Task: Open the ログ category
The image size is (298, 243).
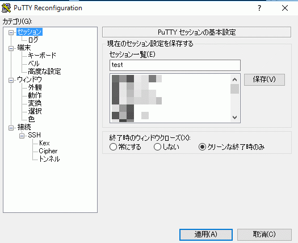Action: tap(33, 40)
